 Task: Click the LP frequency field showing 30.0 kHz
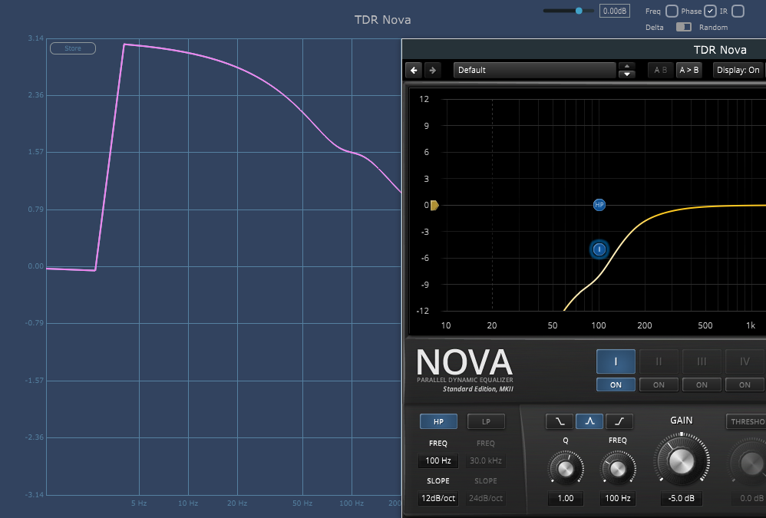(x=486, y=460)
